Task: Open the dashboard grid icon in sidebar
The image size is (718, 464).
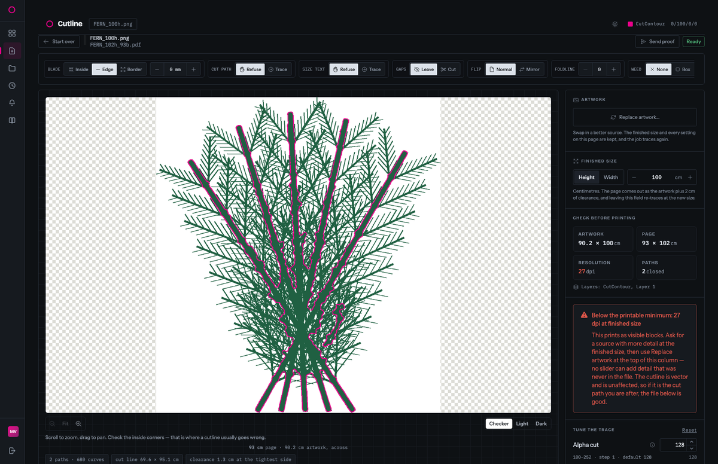Action: (12, 33)
